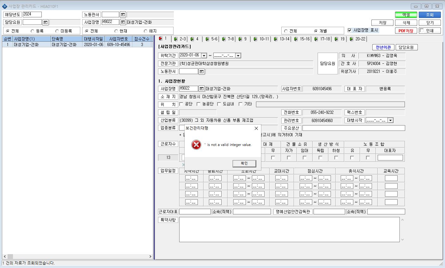Switch to tab 20-22
This screenshot has width=445, height=268.
tap(357, 39)
